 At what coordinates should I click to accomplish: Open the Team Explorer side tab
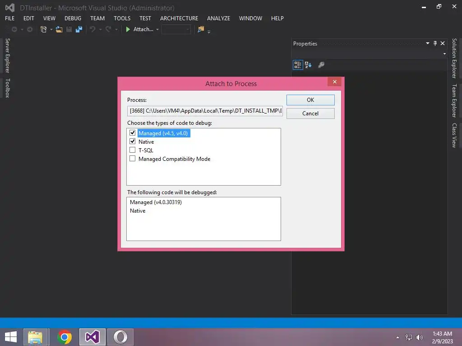454,100
